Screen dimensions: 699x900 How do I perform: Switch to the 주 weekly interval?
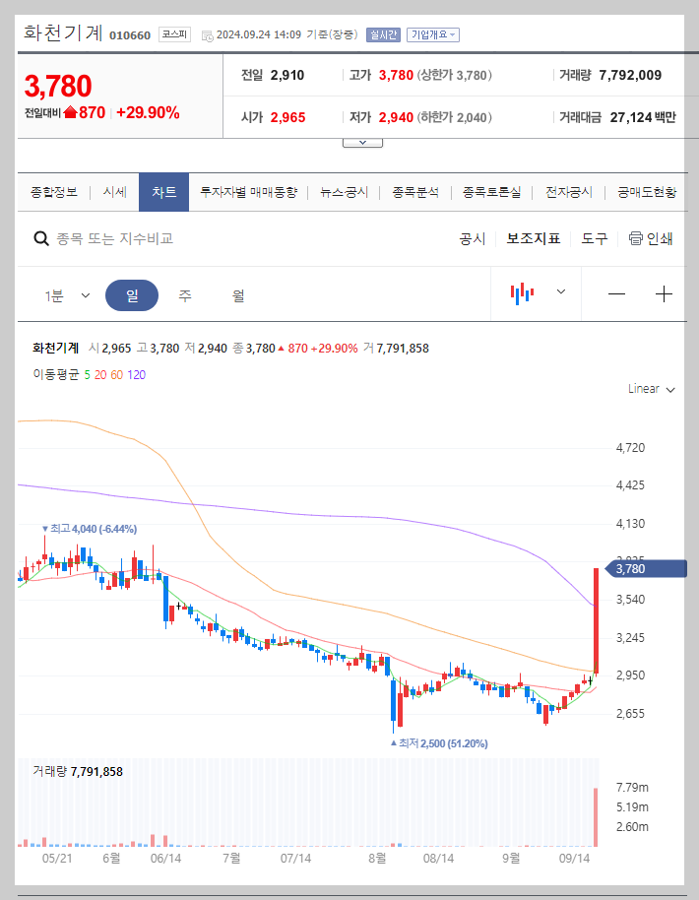point(184,294)
